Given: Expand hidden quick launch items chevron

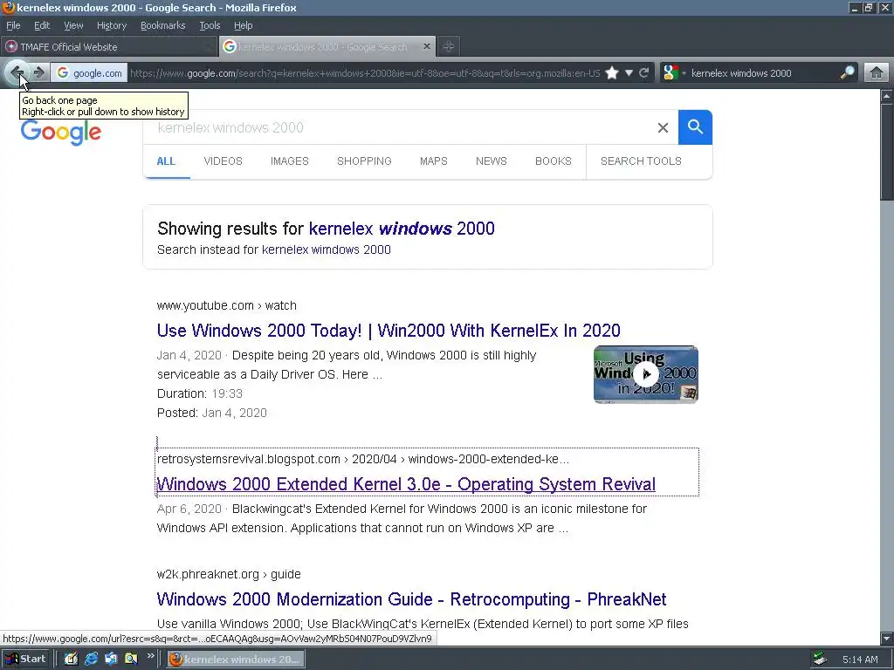Looking at the screenshot, I should coord(150,656).
